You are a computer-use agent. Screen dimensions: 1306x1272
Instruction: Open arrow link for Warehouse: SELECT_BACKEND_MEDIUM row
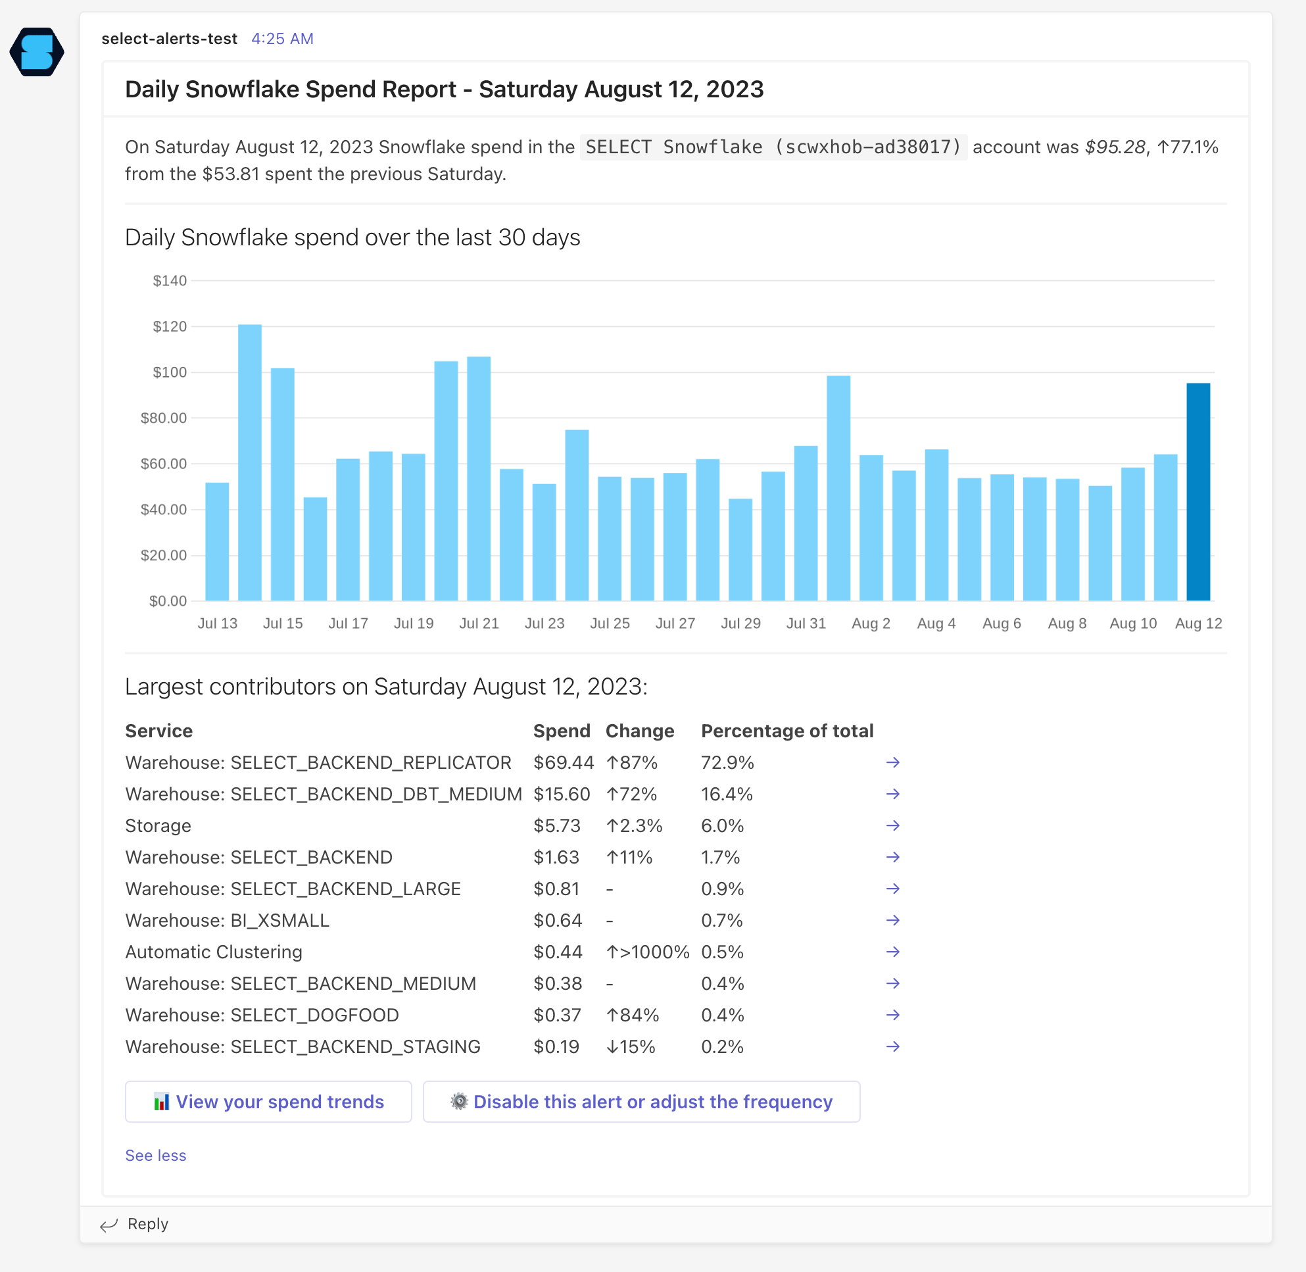892,983
